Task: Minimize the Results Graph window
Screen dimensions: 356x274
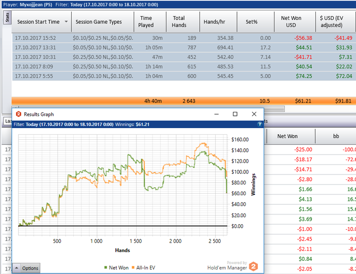Action: [x=216, y=114]
